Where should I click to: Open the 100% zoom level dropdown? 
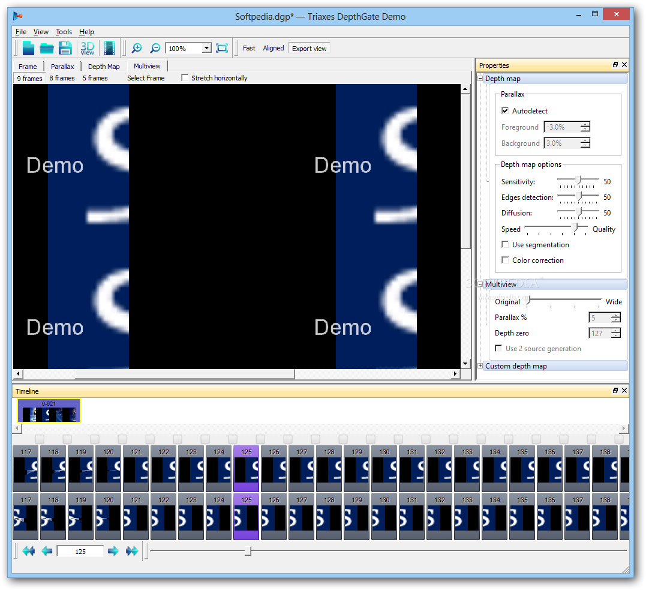point(207,48)
